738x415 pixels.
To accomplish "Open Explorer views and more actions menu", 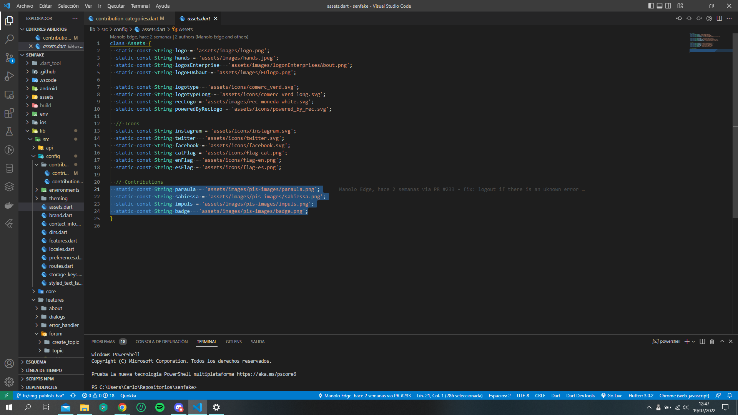I will tap(75, 18).
